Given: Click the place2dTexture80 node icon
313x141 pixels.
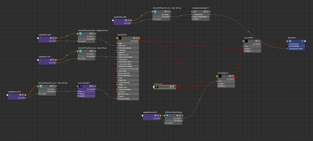Looking at the screenshot, I should [116, 20].
